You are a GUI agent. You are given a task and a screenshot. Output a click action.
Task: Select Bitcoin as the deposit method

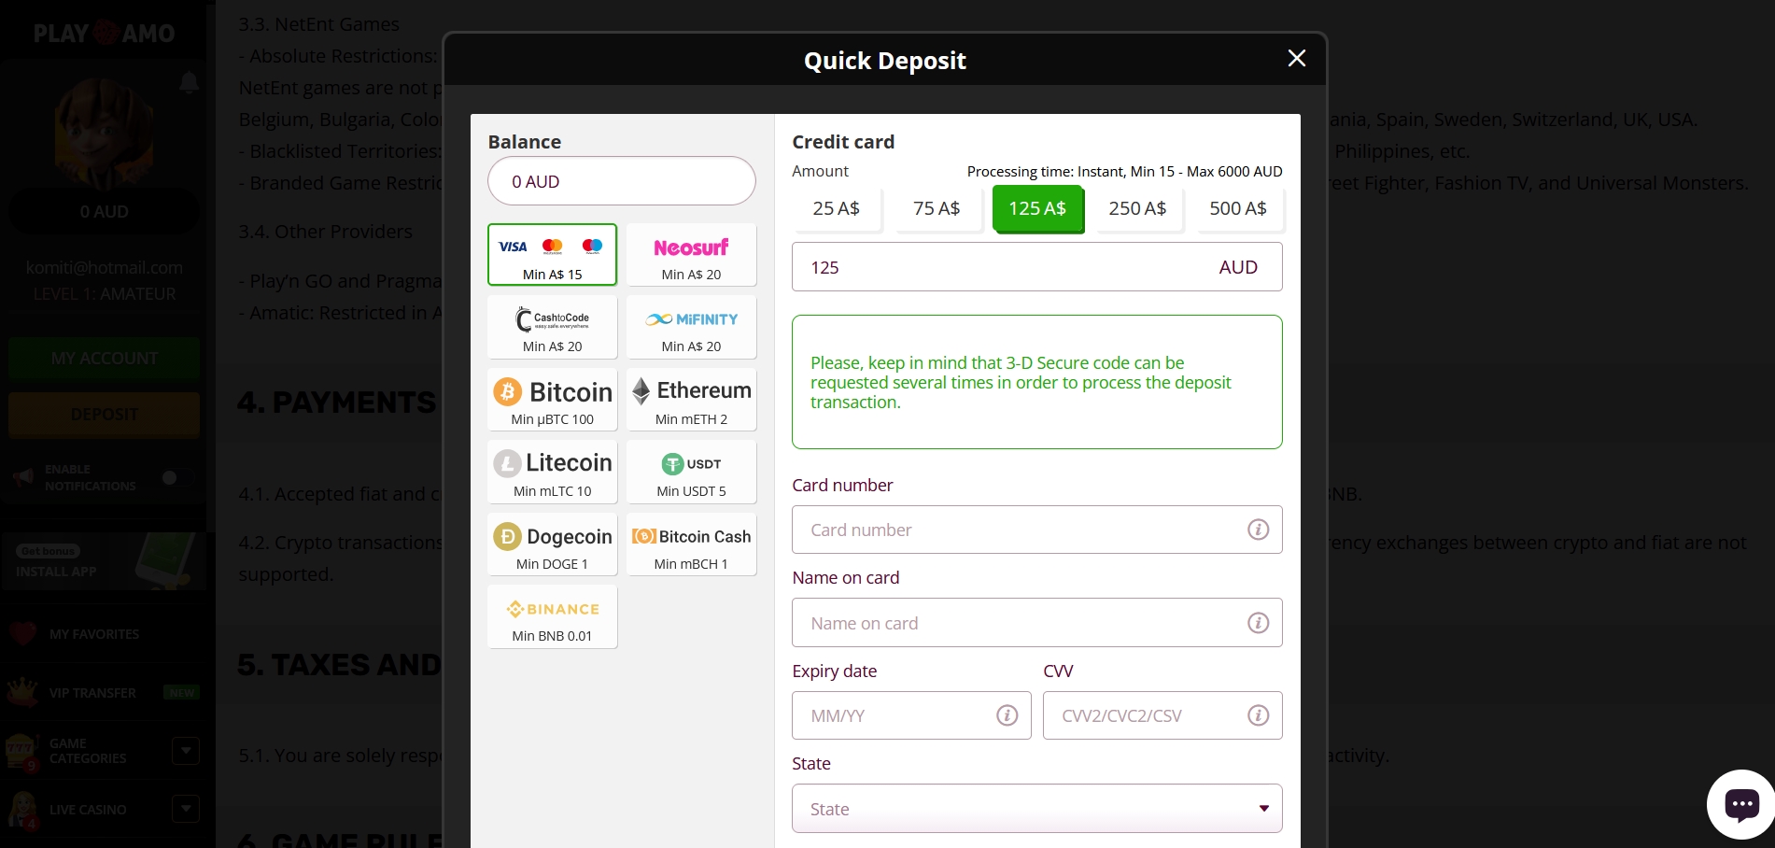pos(552,400)
